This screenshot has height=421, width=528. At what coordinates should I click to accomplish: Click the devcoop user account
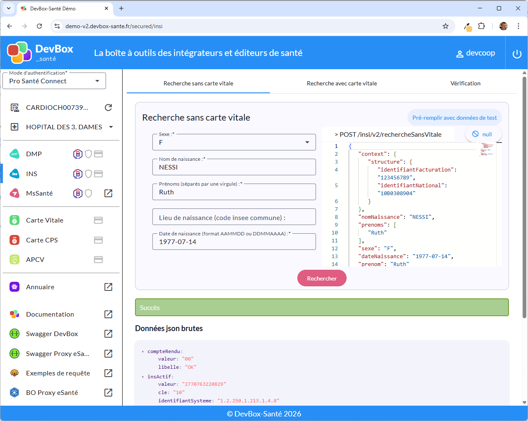tap(475, 53)
